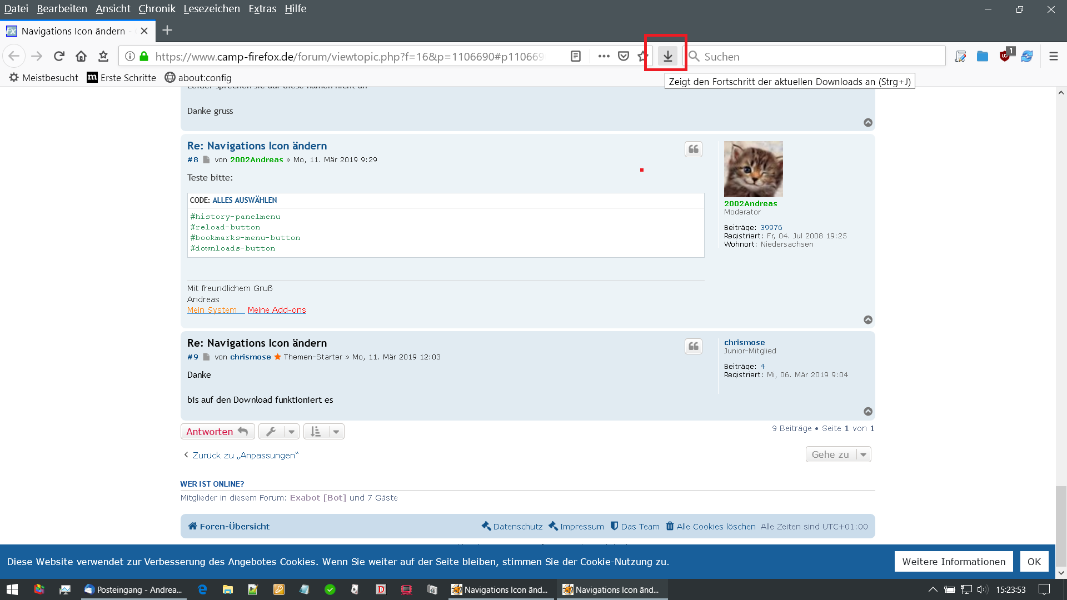Screen dimensions: 1067x600
Task: Click ALLES AUSWÄHLEN in the code box
Action: [245, 200]
